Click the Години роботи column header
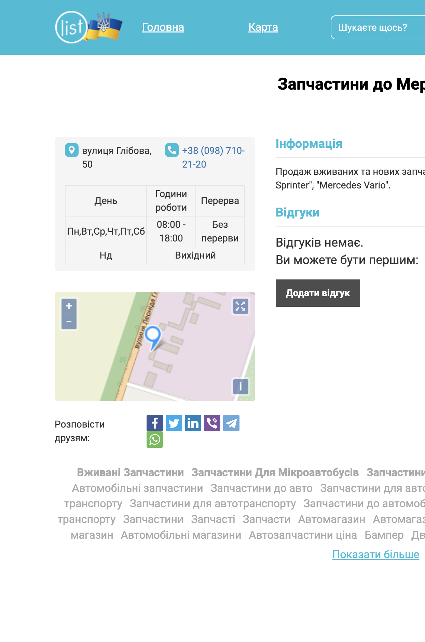The width and height of the screenshot is (425, 642). click(171, 201)
